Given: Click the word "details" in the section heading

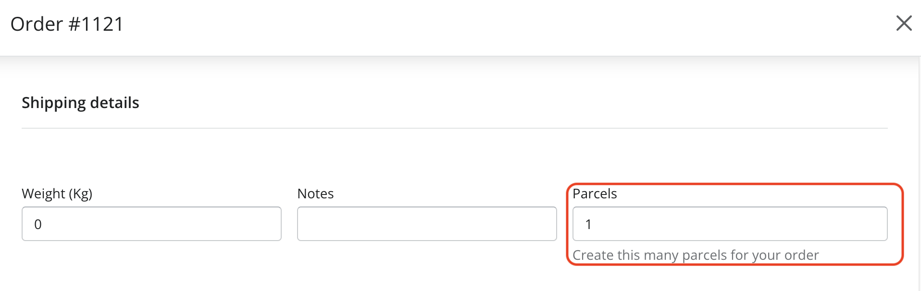Looking at the screenshot, I should [114, 103].
